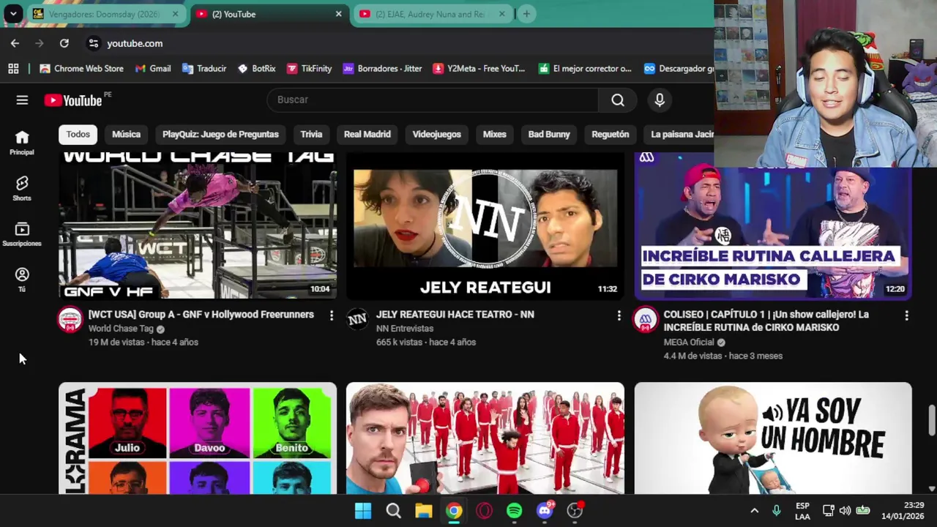Select the Bad Bunny filter chip
The image size is (937, 527).
pos(549,134)
